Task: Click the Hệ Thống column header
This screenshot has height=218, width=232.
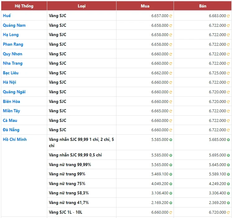Action: [x=24, y=6]
